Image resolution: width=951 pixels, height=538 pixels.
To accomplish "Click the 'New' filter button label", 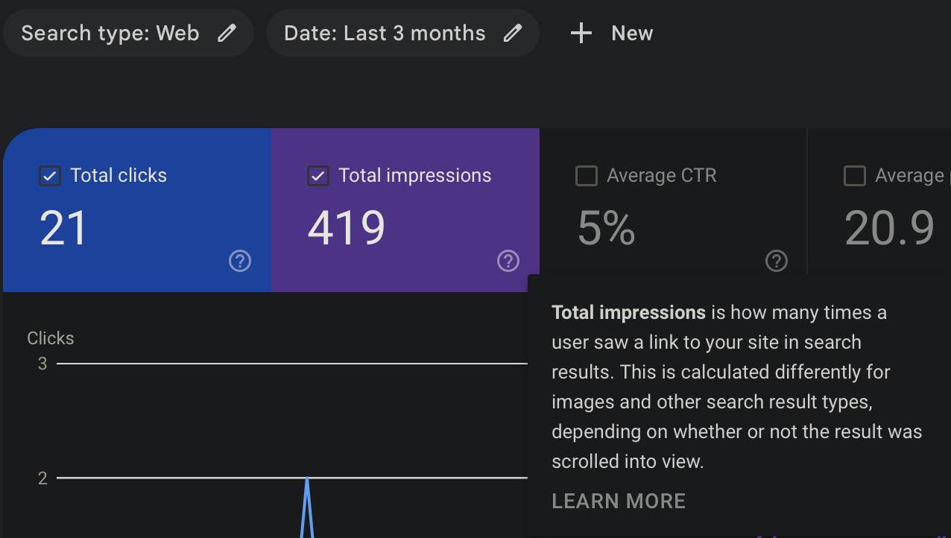I will 632,33.
